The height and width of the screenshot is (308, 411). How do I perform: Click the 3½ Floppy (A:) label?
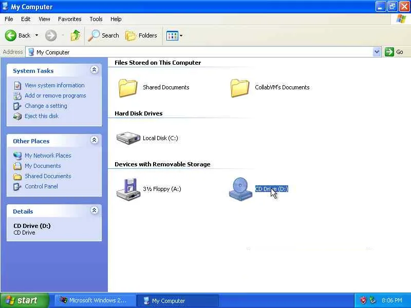click(162, 189)
